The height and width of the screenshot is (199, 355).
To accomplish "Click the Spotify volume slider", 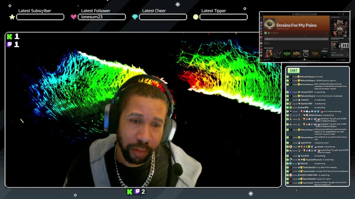I will 344,60.
